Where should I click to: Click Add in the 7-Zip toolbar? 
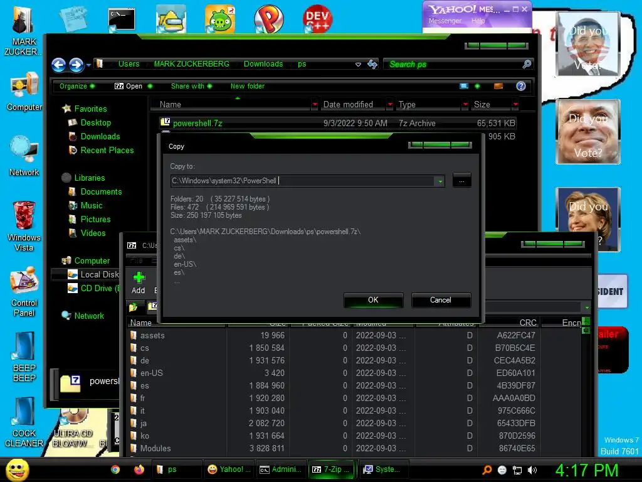[139, 283]
